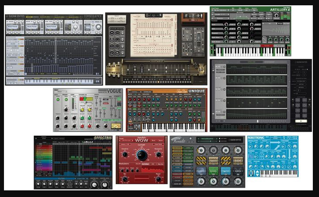319x197 pixels.
Task: Toggle the Gate power LED in Vogue
Action: click(58, 99)
